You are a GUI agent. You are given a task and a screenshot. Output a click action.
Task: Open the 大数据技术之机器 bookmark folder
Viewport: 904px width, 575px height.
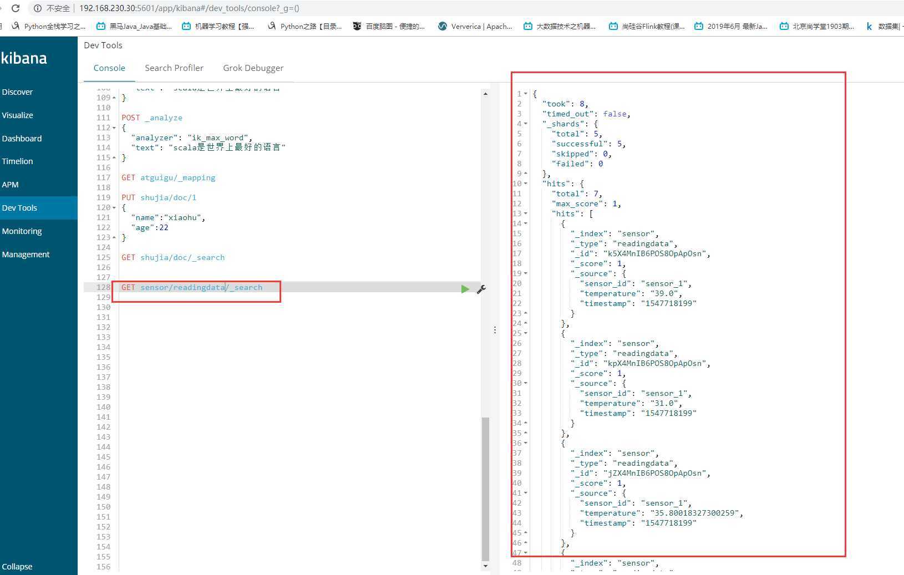tap(560, 26)
